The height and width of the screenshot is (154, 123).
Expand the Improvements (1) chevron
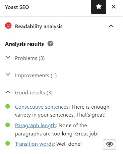pyautogui.click(x=8, y=75)
